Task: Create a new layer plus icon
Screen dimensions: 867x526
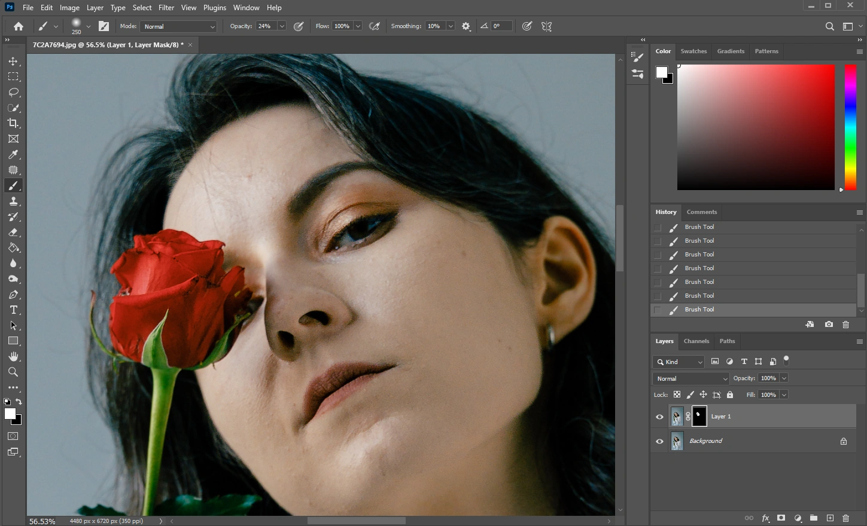Action: [x=830, y=518]
